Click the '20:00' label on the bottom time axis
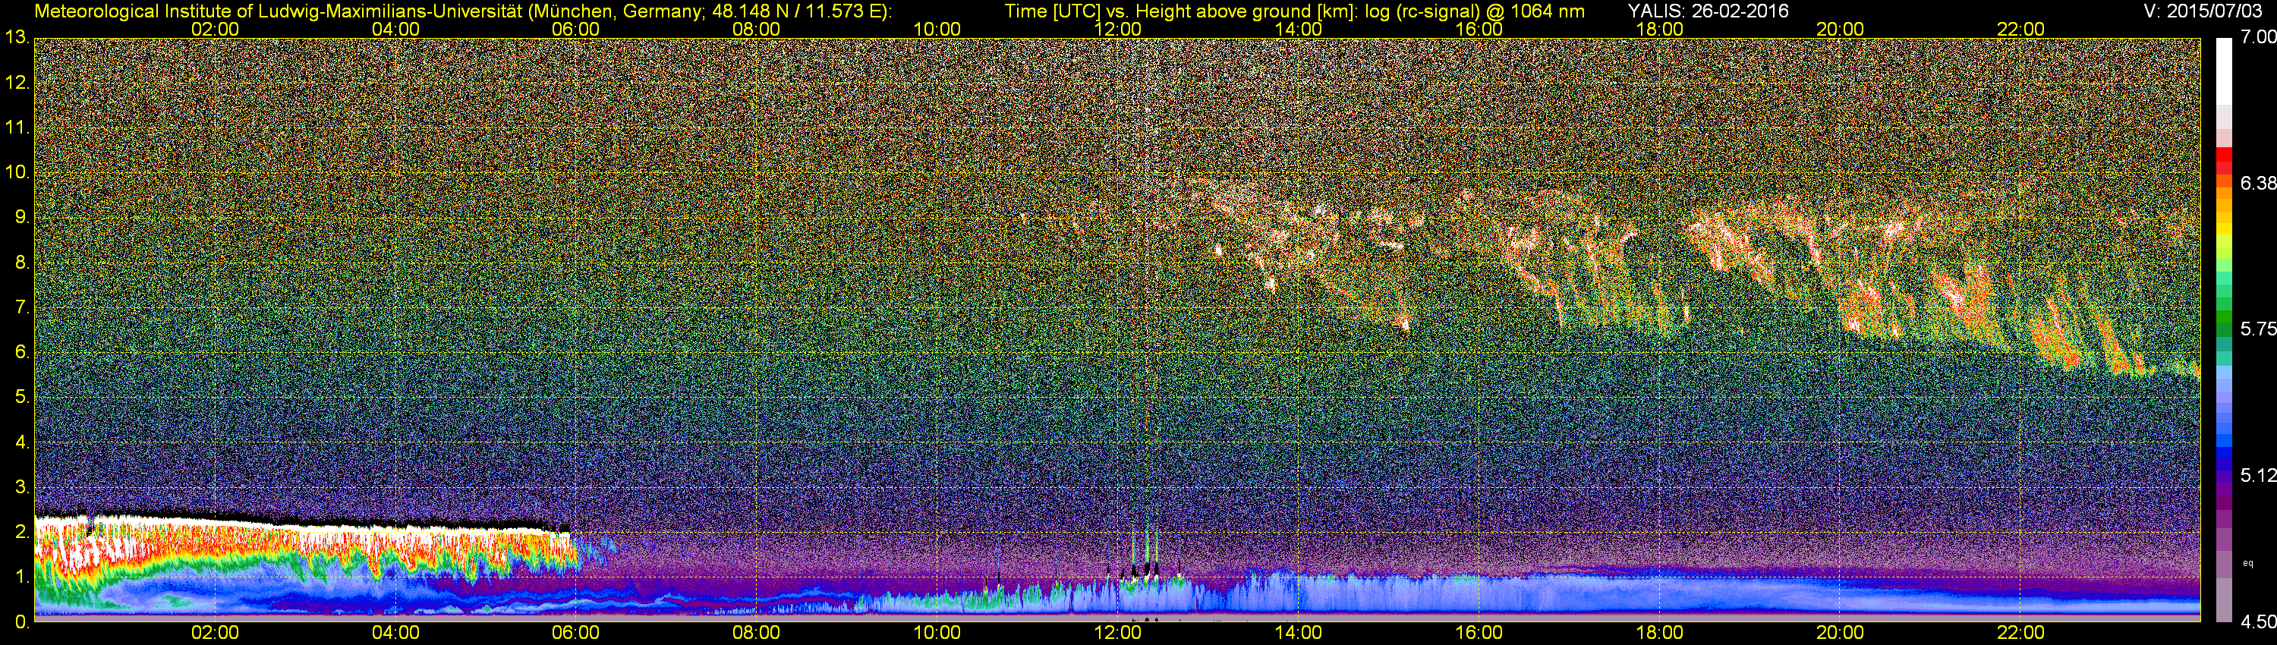The width and height of the screenshot is (2277, 645). click(x=1841, y=633)
